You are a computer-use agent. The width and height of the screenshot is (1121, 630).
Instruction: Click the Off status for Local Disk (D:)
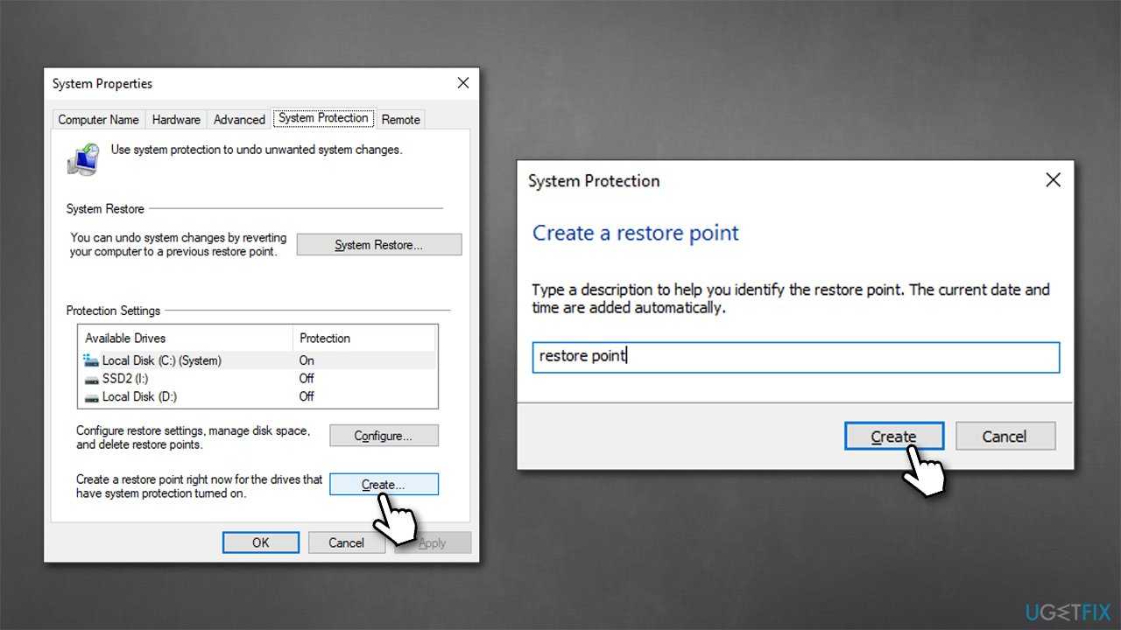[307, 396]
